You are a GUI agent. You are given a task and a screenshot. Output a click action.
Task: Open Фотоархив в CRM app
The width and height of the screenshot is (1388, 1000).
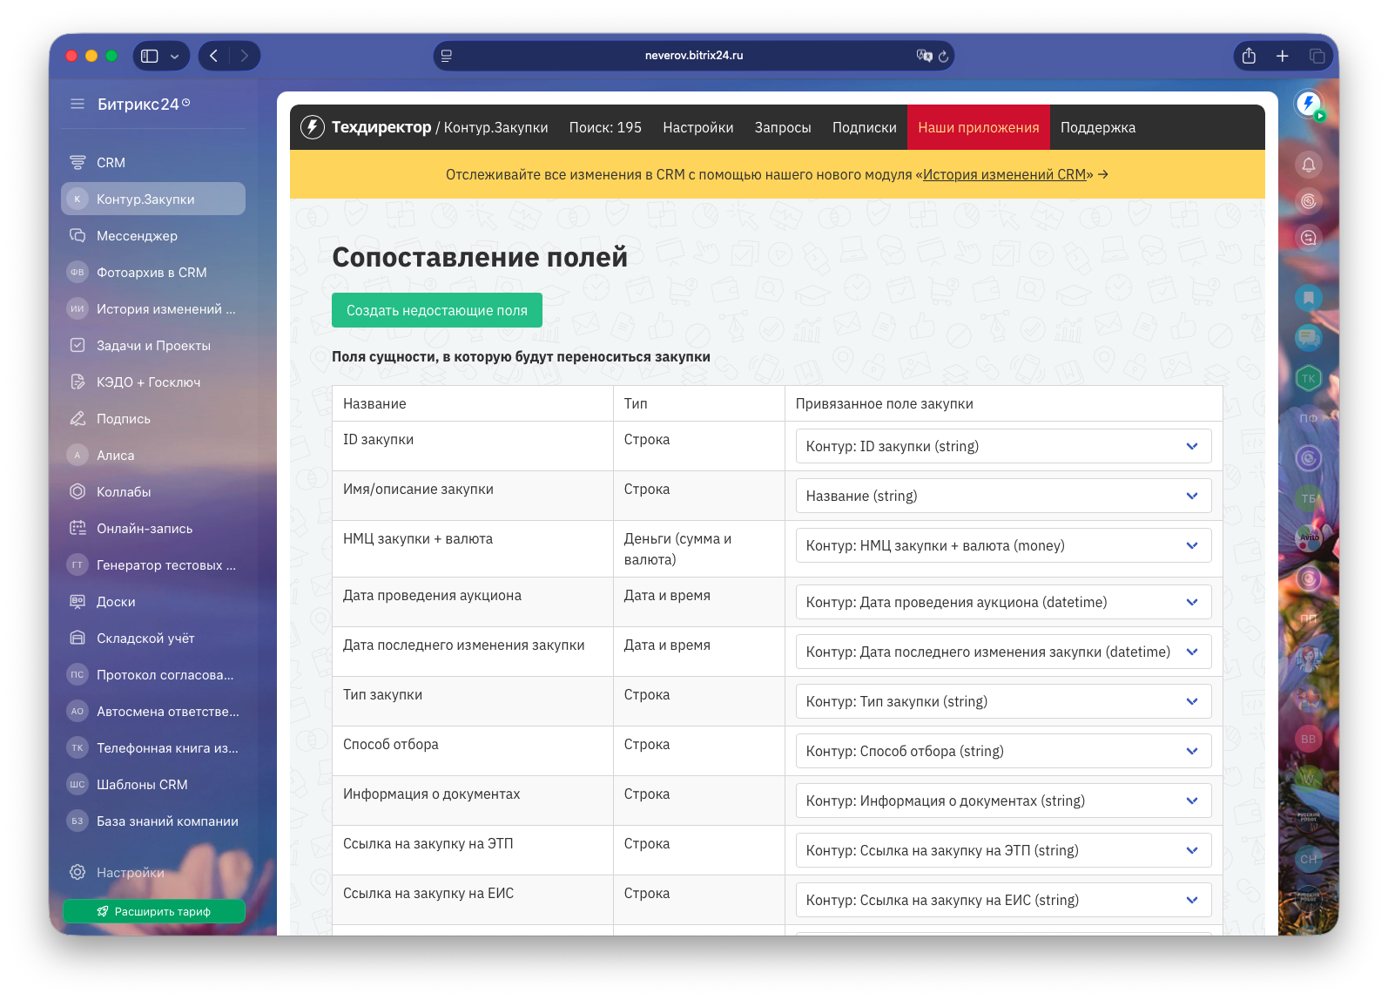pyautogui.click(x=153, y=273)
